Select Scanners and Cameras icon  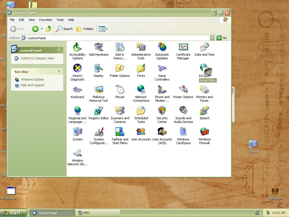pos(120,111)
